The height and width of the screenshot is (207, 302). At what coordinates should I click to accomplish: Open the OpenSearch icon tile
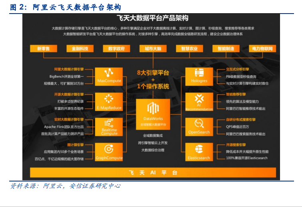tap(199, 127)
